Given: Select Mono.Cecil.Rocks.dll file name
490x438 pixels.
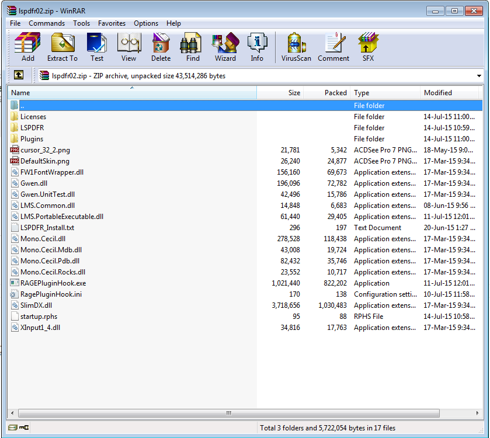Looking at the screenshot, I should coord(53,272).
